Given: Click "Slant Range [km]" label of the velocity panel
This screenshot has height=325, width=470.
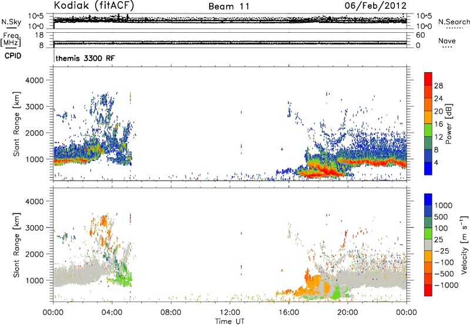Looking at the screenshot, I should pyautogui.click(x=16, y=245).
